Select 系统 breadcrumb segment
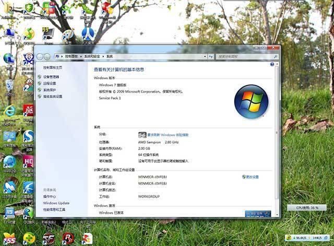Image resolution: width=334 pixels, height=246 pixels. point(110,56)
